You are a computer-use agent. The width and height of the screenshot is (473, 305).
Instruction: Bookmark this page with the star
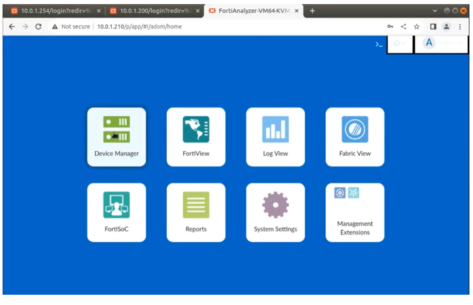pyautogui.click(x=416, y=27)
